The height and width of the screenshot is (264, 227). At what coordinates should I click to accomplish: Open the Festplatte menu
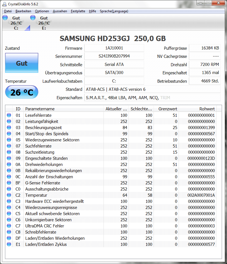[78, 11]
